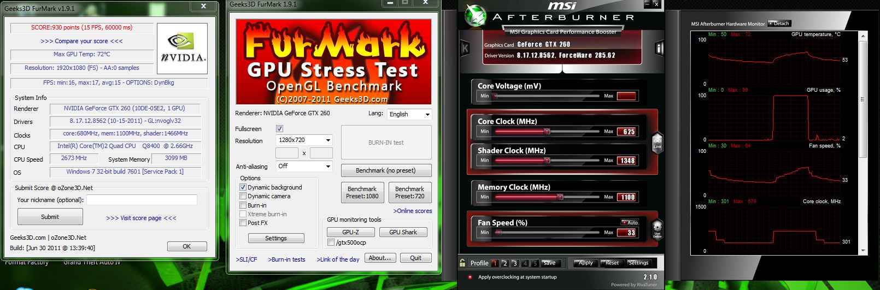Open the Lang English dropdown
Image resolution: width=880 pixels, height=290 pixels.
(409, 114)
